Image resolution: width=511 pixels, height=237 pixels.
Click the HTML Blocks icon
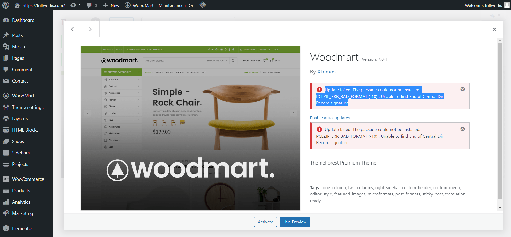tap(6, 130)
